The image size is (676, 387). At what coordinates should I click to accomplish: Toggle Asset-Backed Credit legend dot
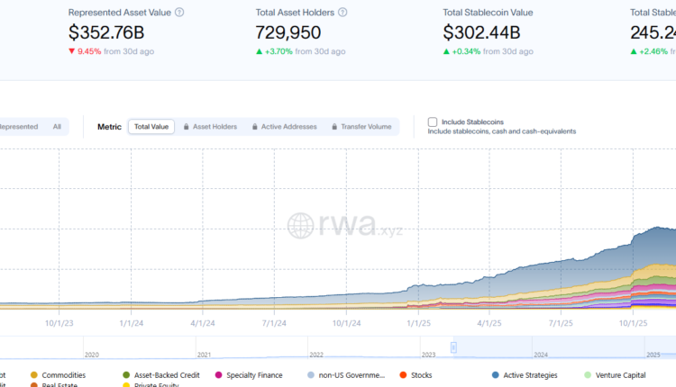125,375
